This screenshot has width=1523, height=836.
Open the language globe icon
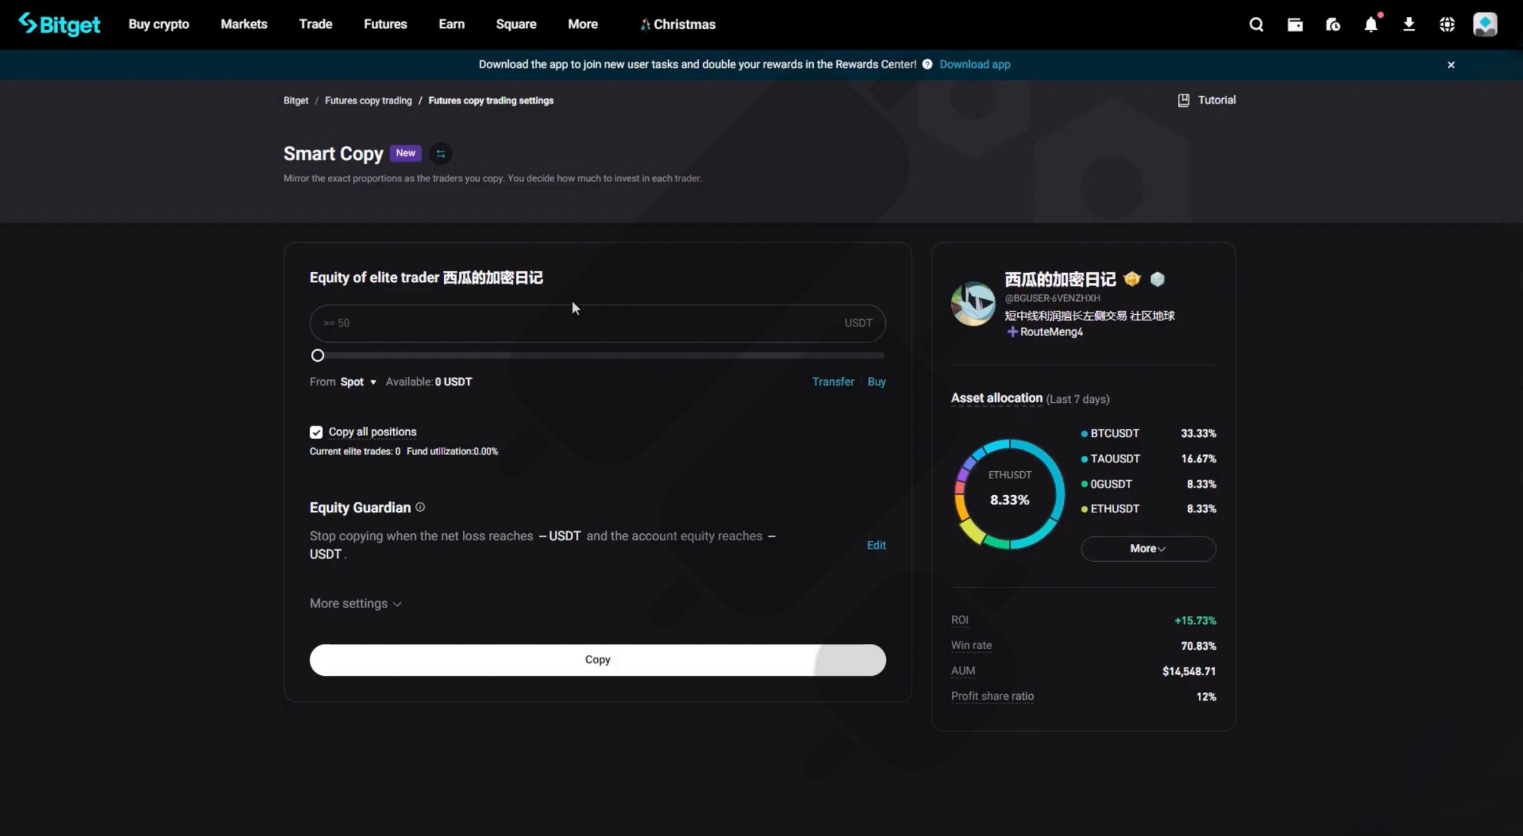pos(1447,24)
